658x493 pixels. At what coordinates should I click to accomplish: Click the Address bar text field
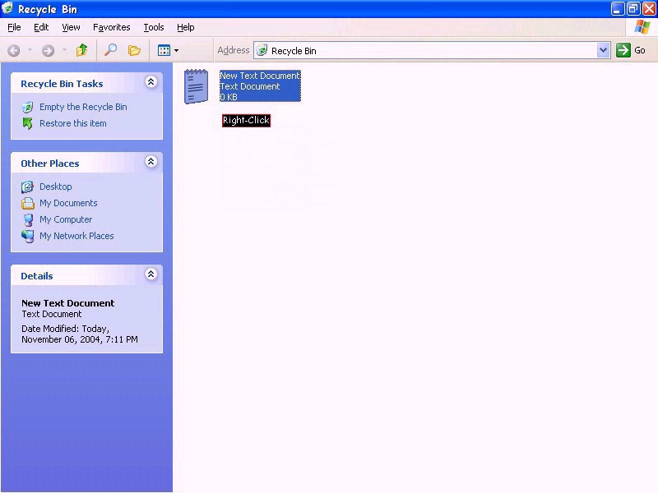432,50
